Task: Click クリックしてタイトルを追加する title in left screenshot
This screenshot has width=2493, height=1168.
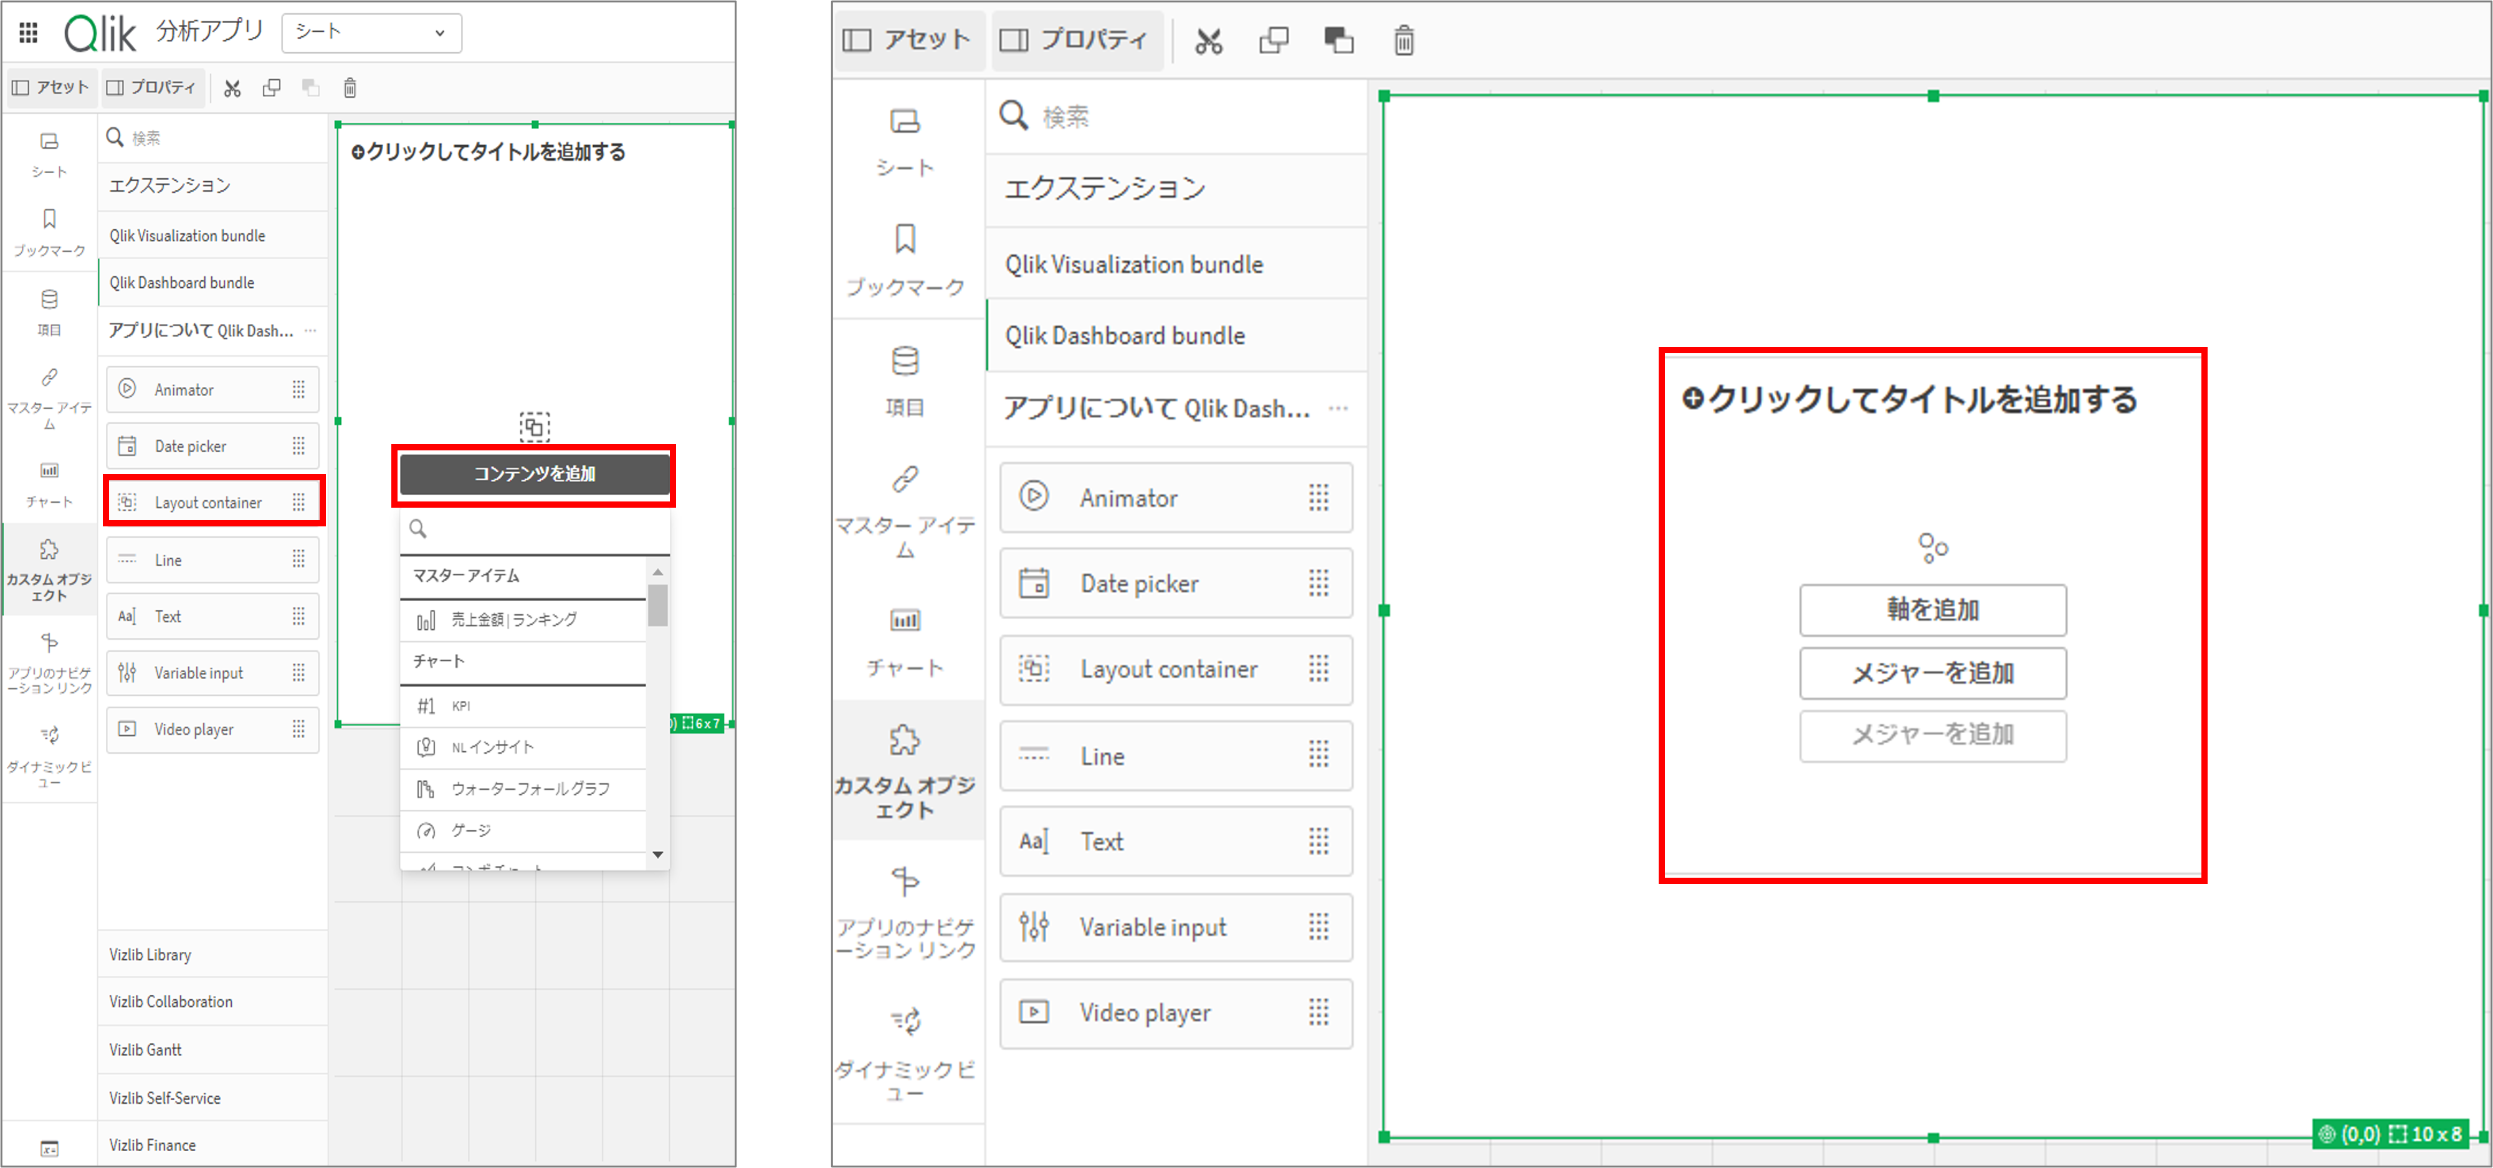Action: point(489,152)
